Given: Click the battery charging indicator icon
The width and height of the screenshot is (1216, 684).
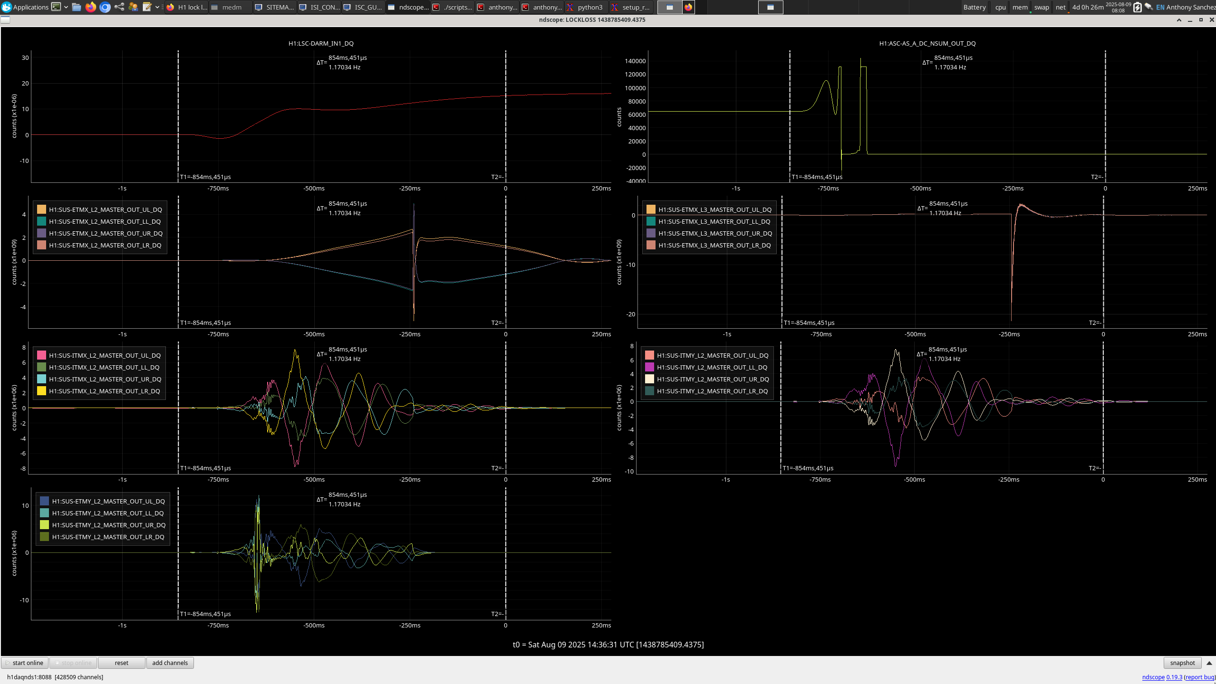Looking at the screenshot, I should [1137, 7].
